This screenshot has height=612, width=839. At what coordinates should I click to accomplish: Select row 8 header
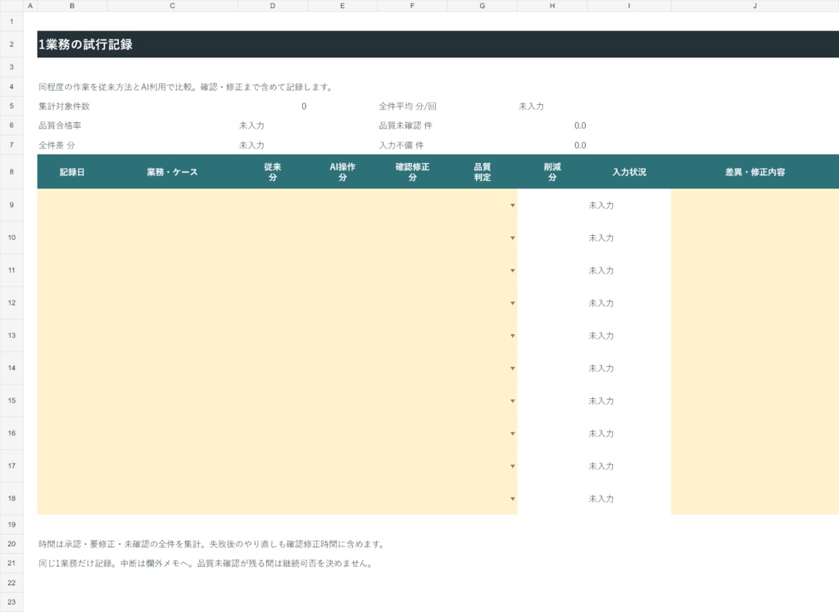11,172
